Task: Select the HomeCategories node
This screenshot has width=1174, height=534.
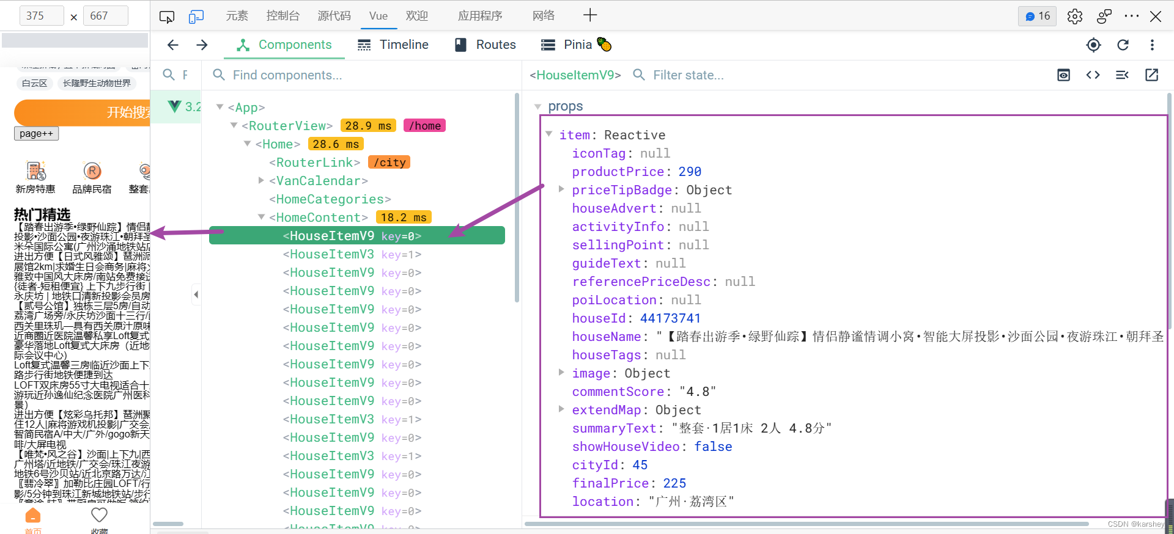Action: (330, 199)
